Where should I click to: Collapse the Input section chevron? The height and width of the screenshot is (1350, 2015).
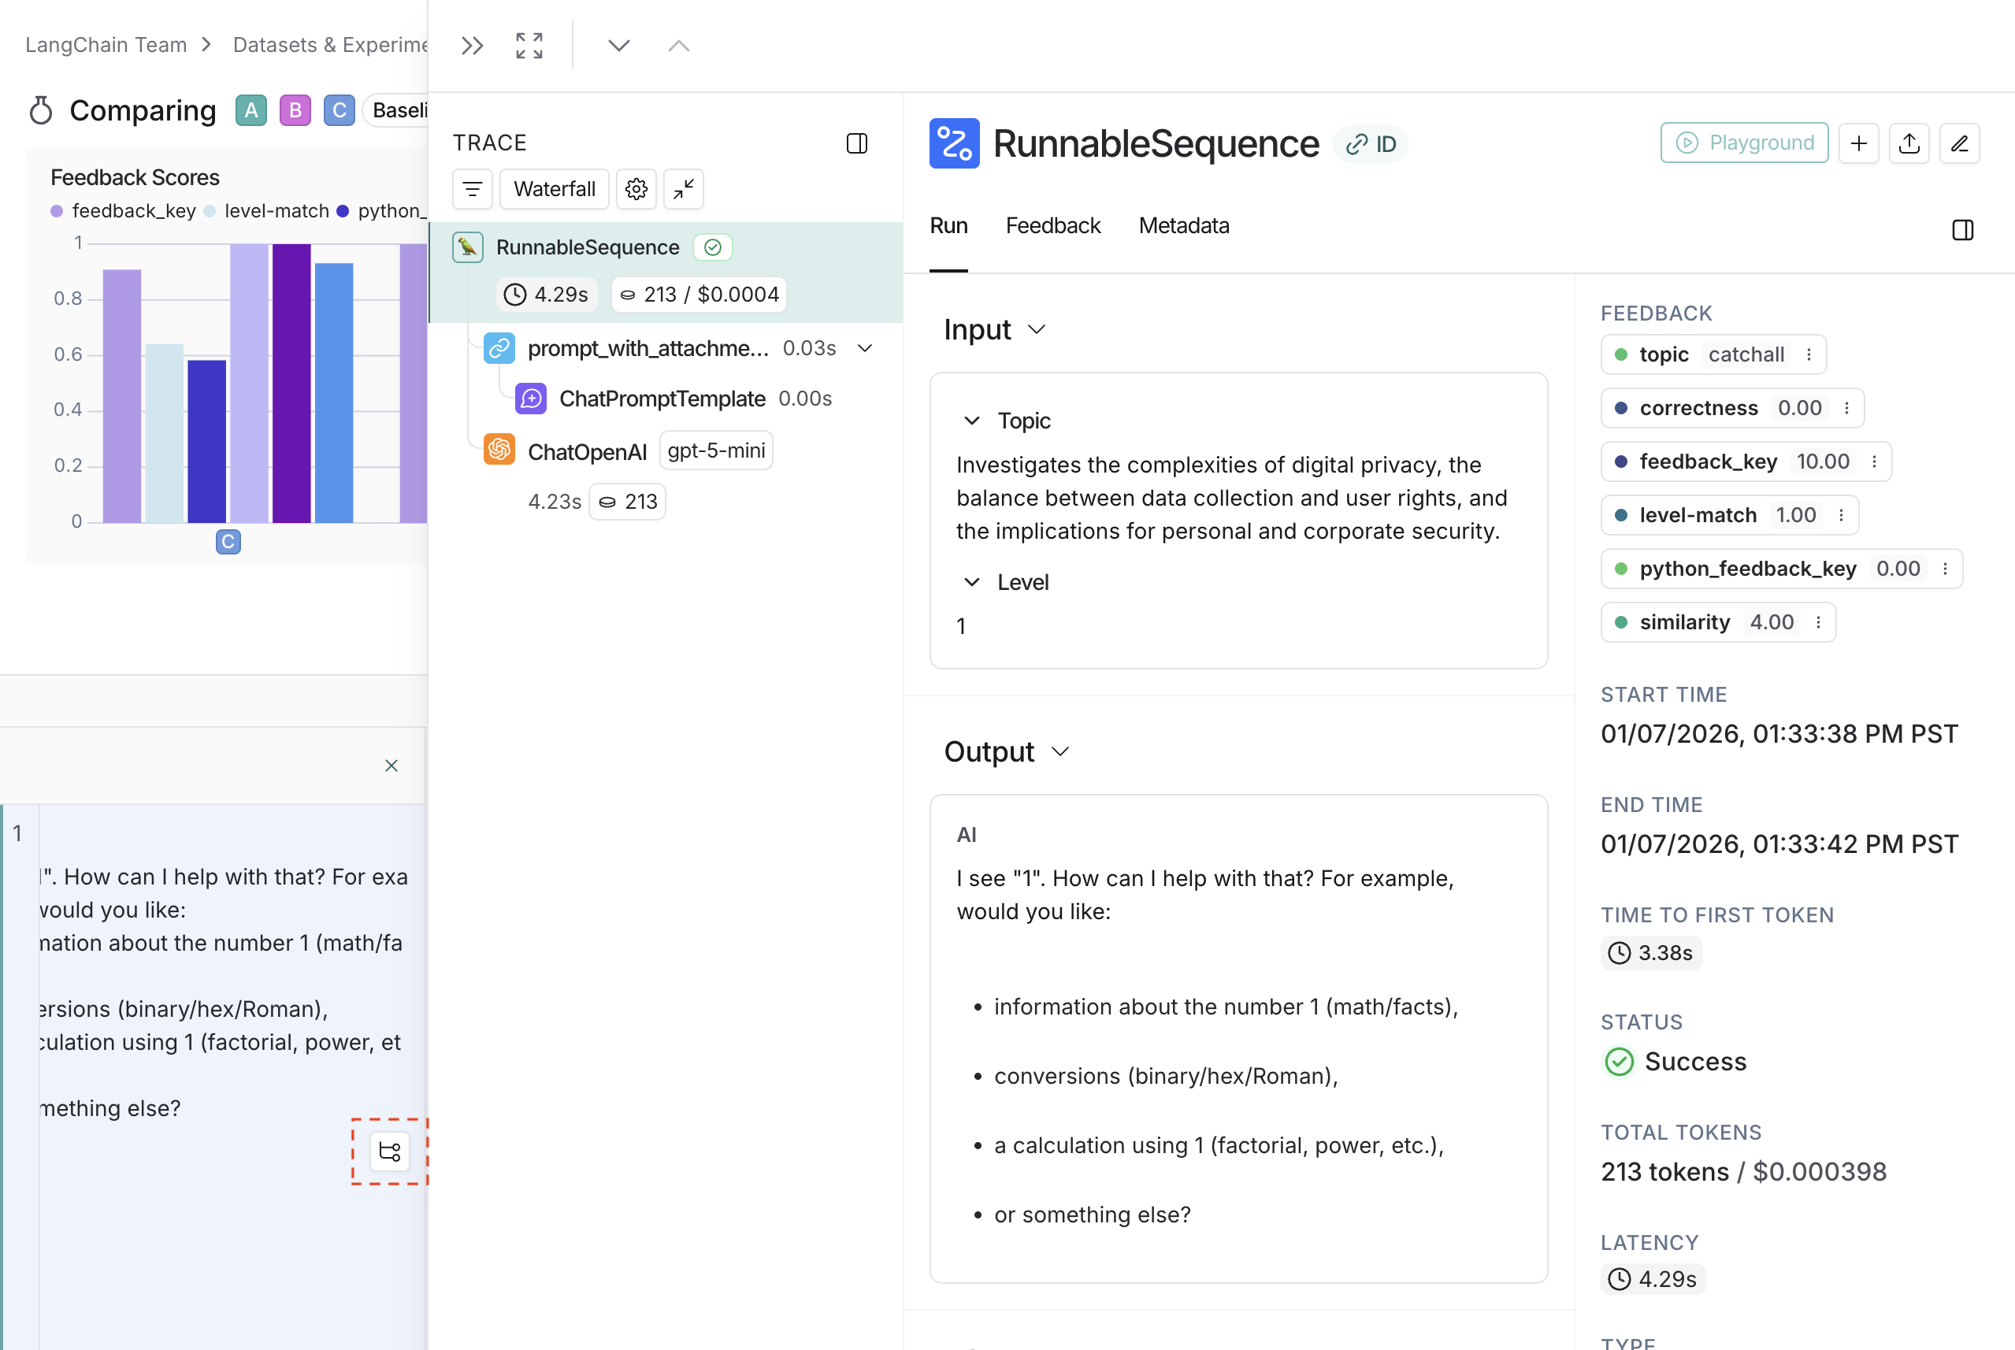click(x=1037, y=330)
